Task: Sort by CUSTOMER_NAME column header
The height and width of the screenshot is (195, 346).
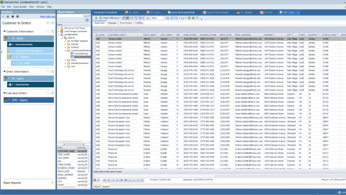Action: coord(125,35)
